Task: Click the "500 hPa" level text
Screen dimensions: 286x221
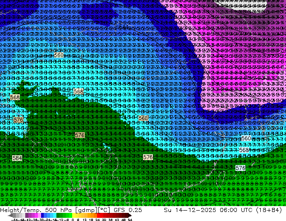Action: click(x=59, y=210)
